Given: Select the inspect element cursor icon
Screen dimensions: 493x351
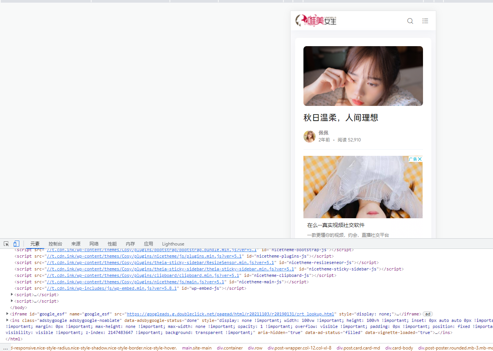Looking at the screenshot, I should click(6, 243).
